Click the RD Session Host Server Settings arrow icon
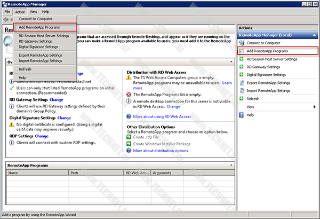Image resolution: width=320 pixels, height=219 pixels. click(242, 59)
